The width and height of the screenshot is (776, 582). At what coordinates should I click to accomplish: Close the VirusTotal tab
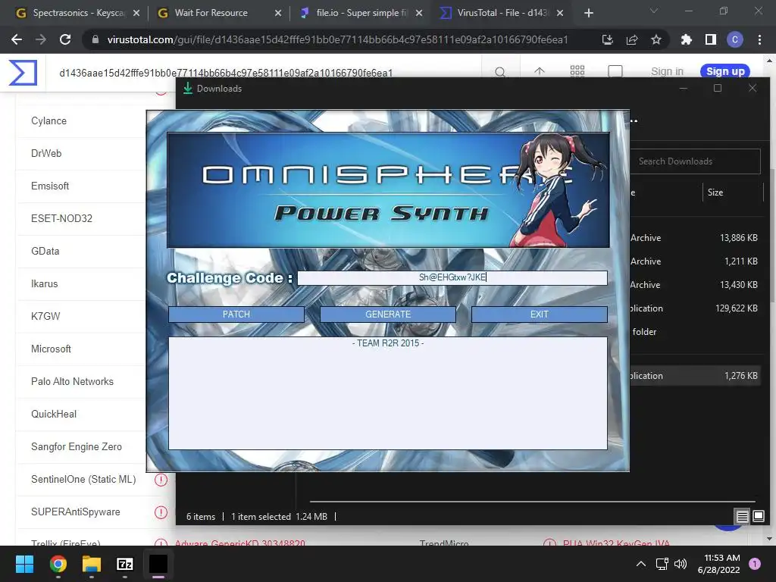[x=560, y=13]
